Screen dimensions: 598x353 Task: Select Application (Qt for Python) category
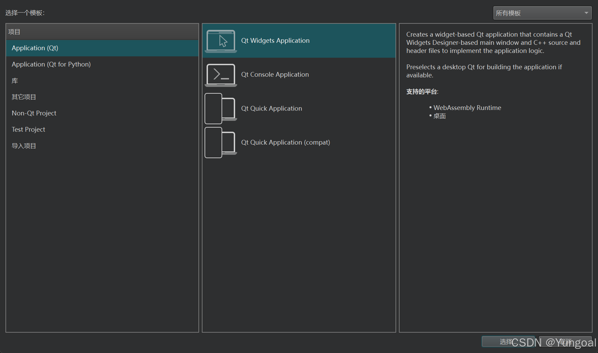pyautogui.click(x=102, y=64)
